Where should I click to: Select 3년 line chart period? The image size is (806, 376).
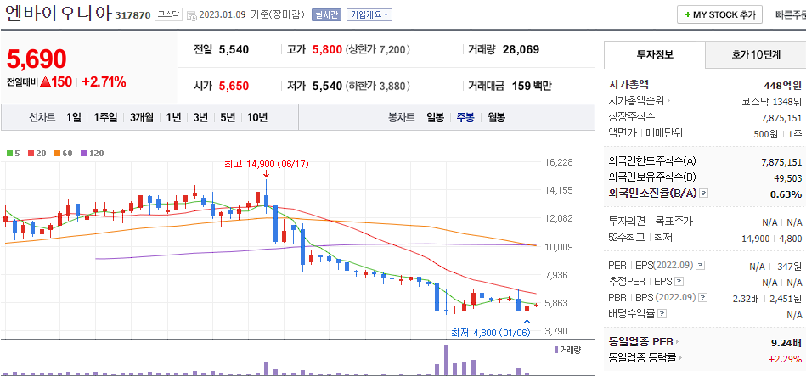[x=200, y=118]
